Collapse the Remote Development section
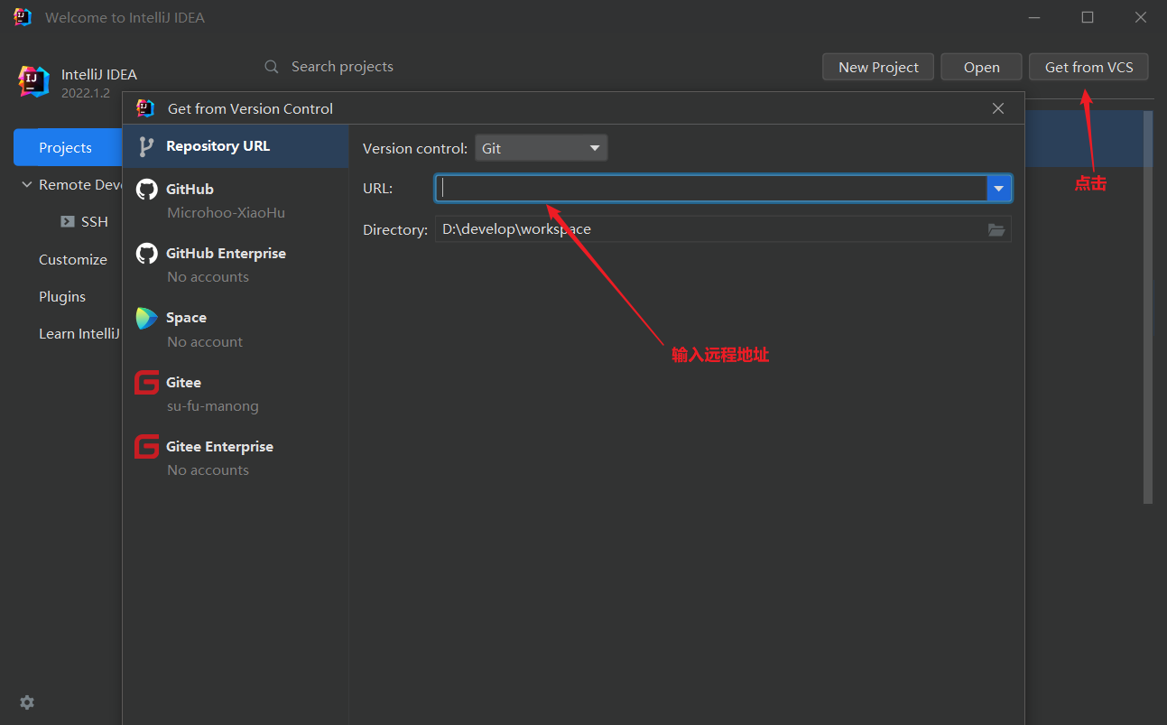 pos(26,184)
